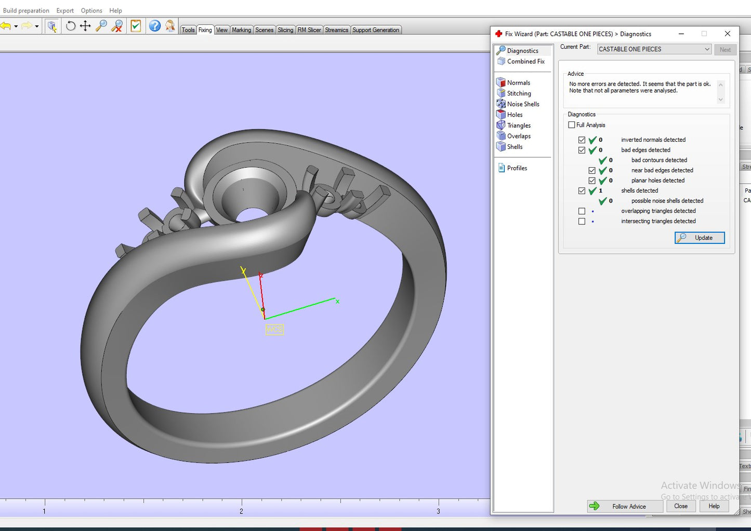
Task: Click the part selection cube icon
Action: pyautogui.click(x=51, y=26)
